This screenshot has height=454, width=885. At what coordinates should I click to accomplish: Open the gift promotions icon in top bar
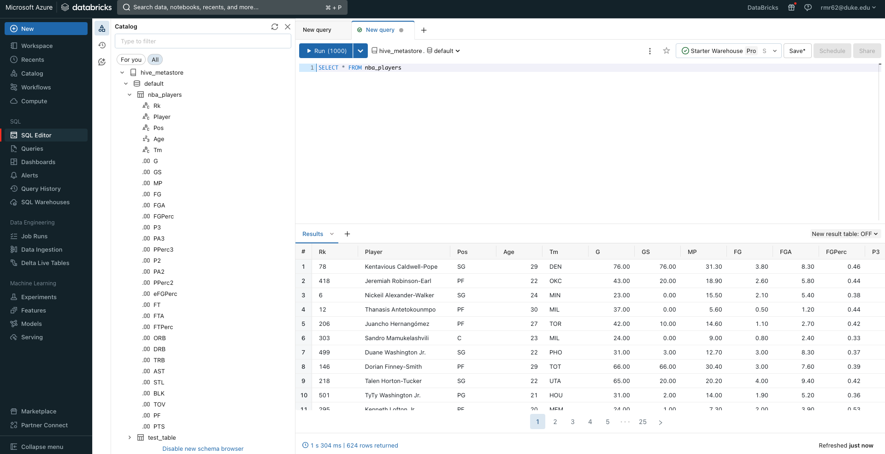pyautogui.click(x=791, y=7)
